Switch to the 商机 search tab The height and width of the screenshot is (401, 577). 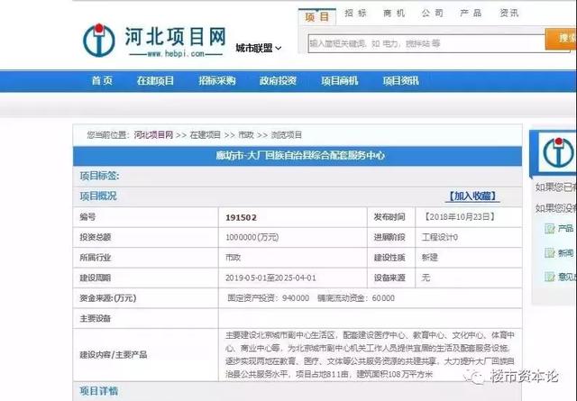coord(394,14)
